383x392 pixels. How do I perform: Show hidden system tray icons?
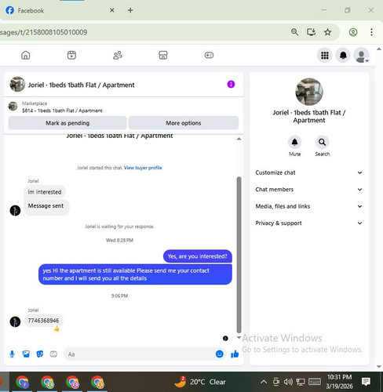click(264, 382)
